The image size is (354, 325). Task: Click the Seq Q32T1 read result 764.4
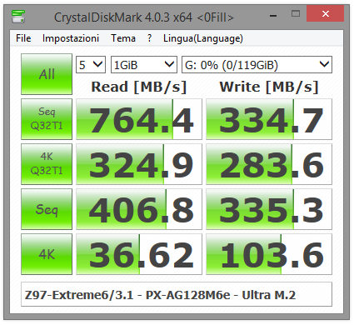coord(139,119)
